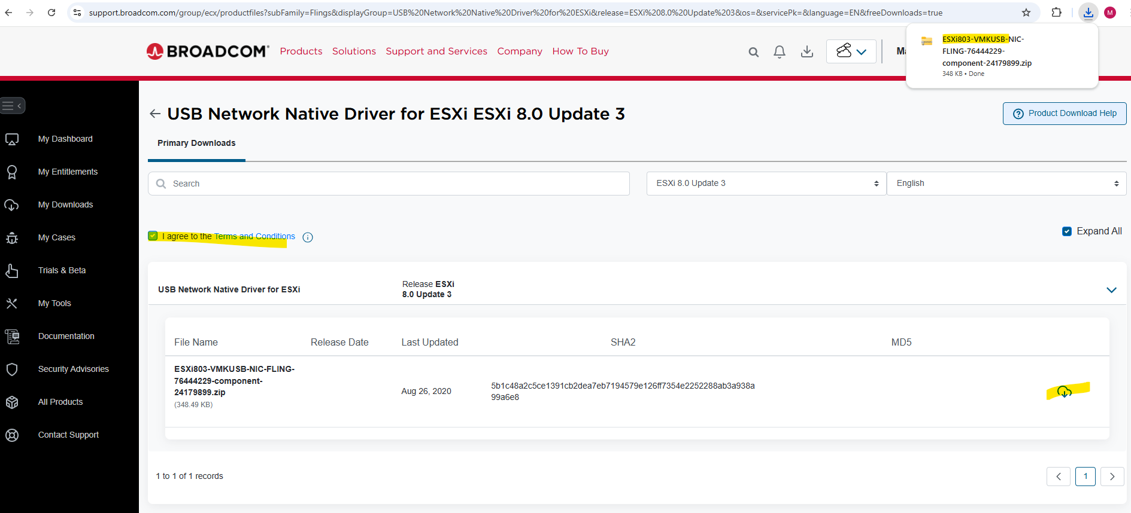Open Support and Services menu

pos(436,51)
